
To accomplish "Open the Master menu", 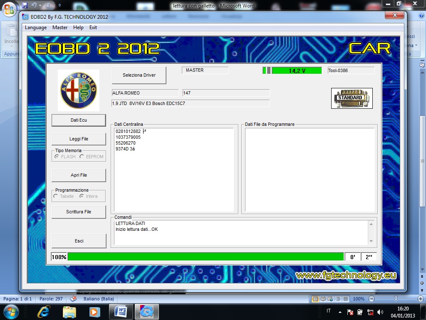I will 60,27.
